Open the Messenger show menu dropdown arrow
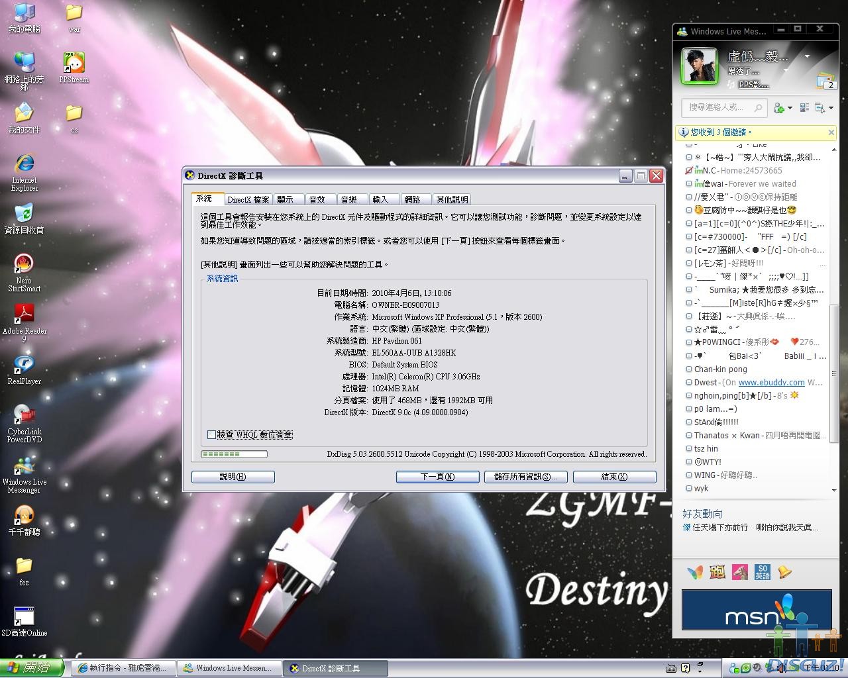This screenshot has height=678, width=848. click(x=831, y=108)
